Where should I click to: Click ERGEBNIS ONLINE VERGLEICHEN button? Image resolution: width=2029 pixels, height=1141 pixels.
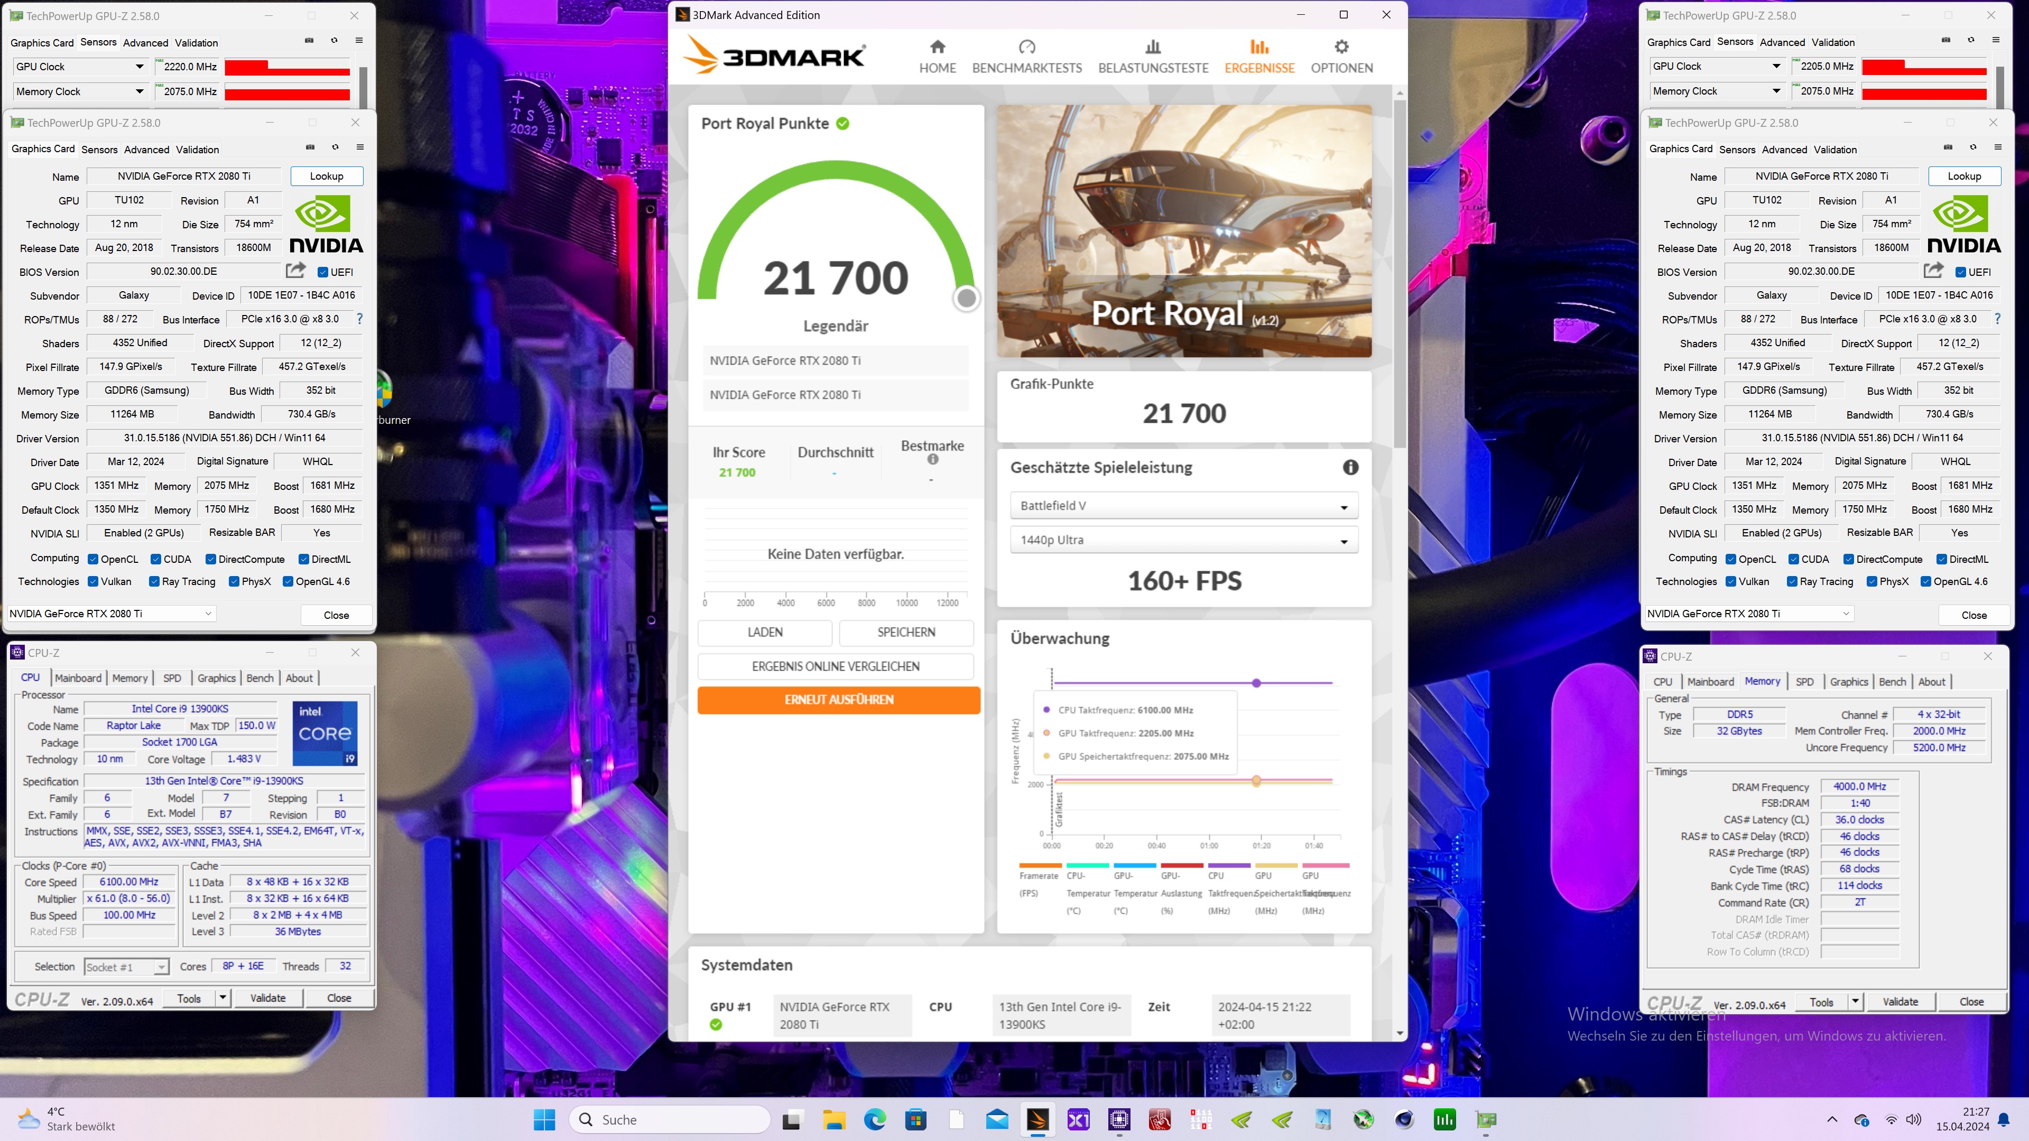tap(836, 666)
